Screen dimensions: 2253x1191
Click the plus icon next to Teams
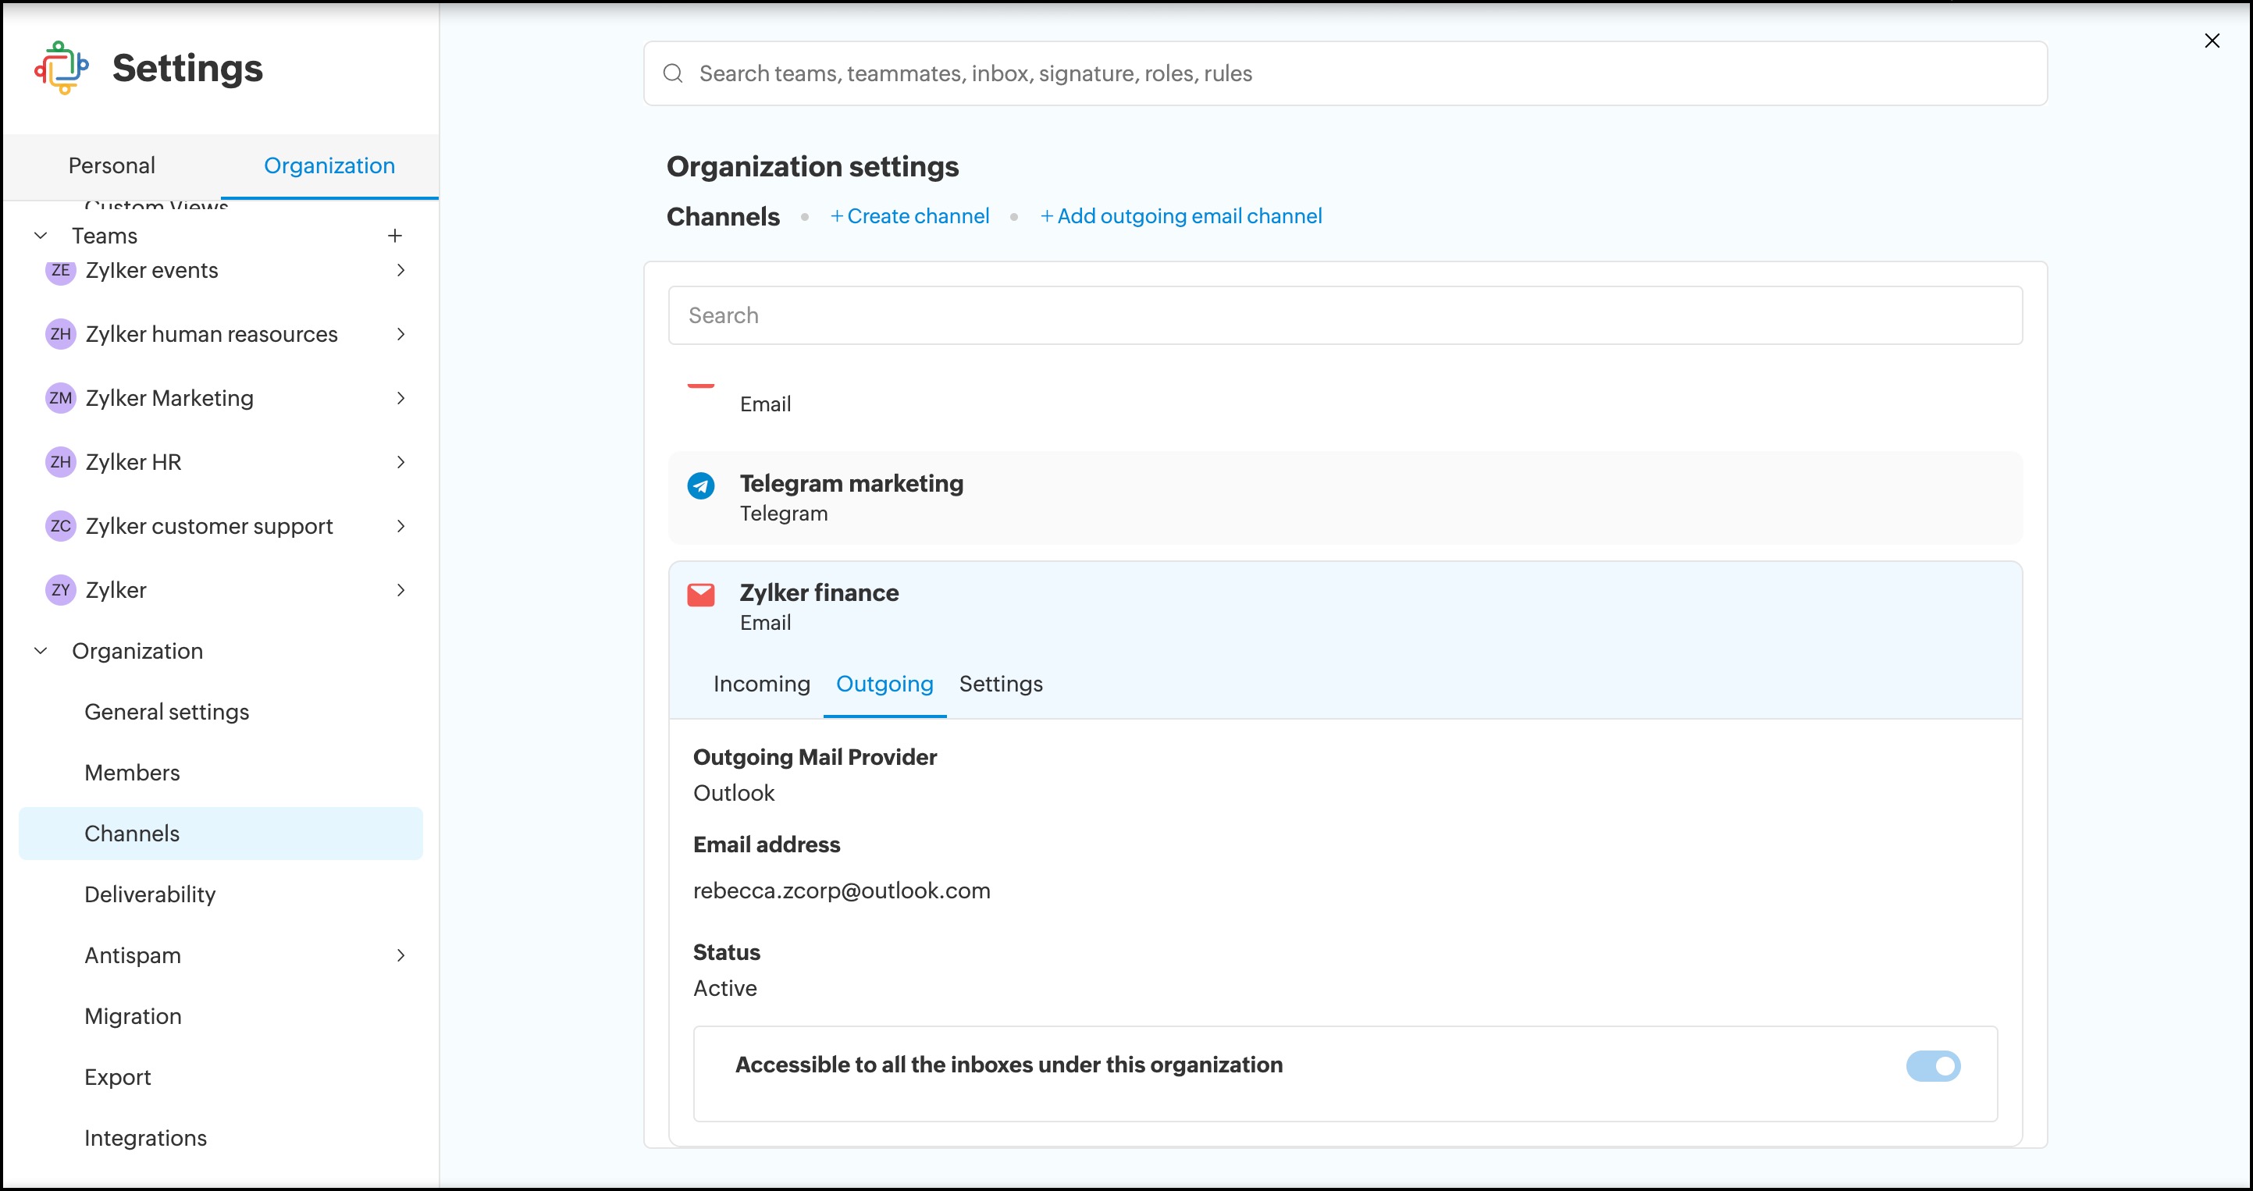tap(394, 236)
